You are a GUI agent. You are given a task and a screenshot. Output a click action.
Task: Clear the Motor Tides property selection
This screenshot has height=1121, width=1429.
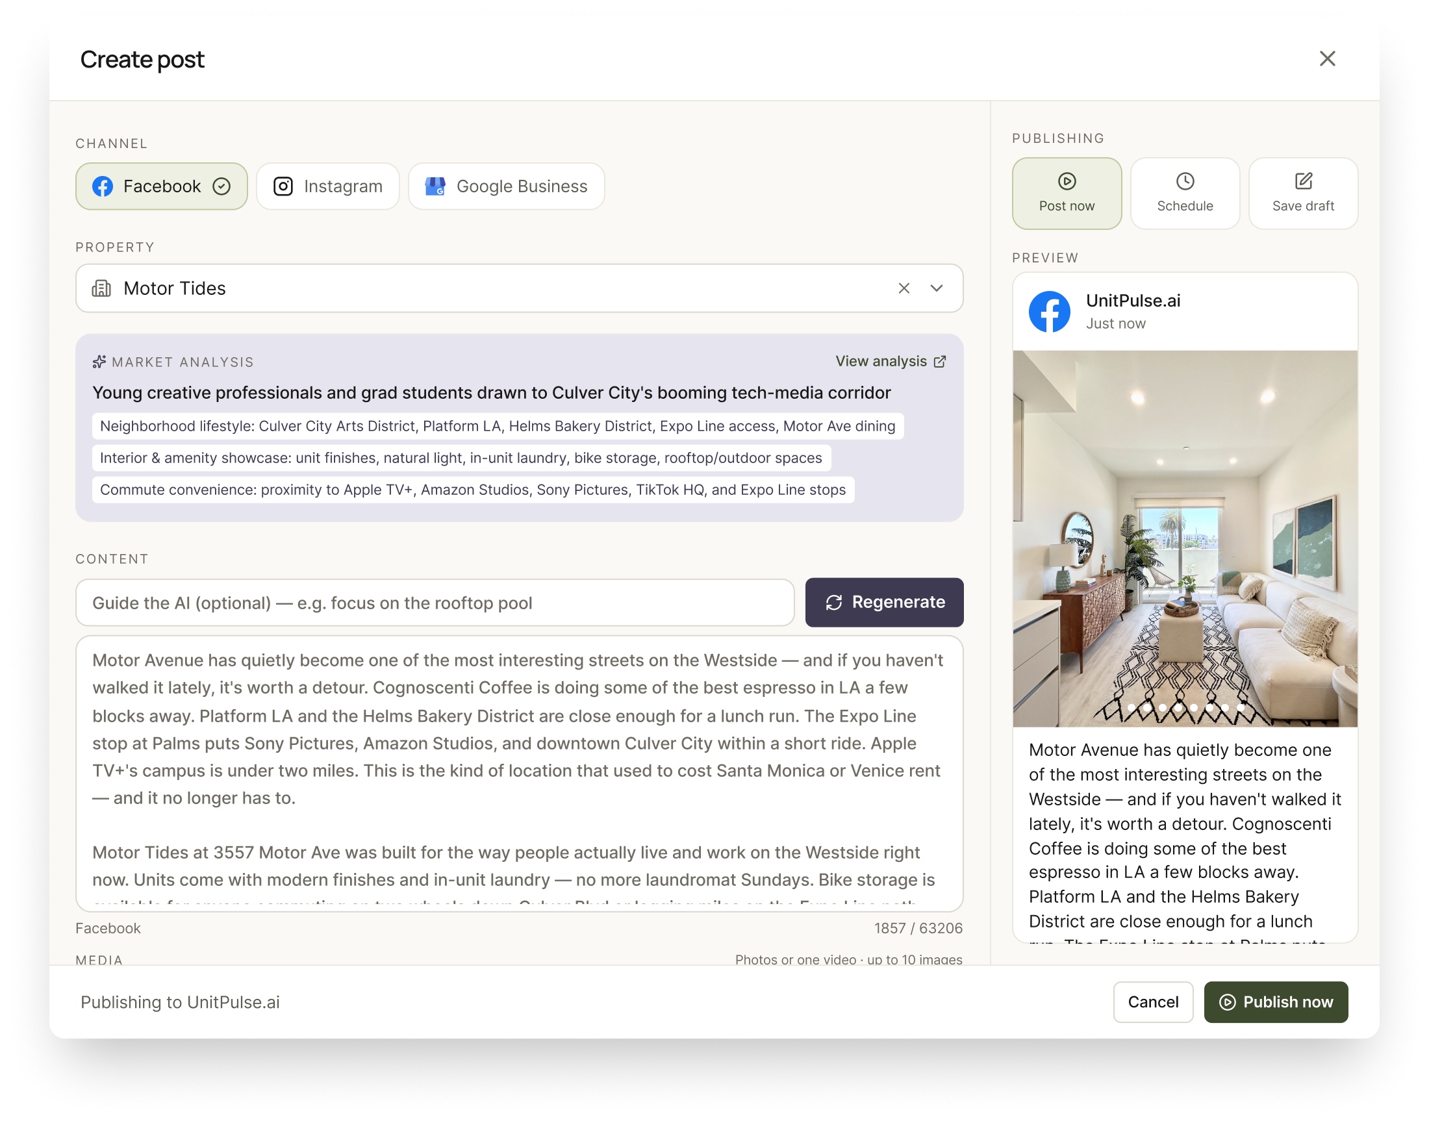pyautogui.click(x=904, y=288)
